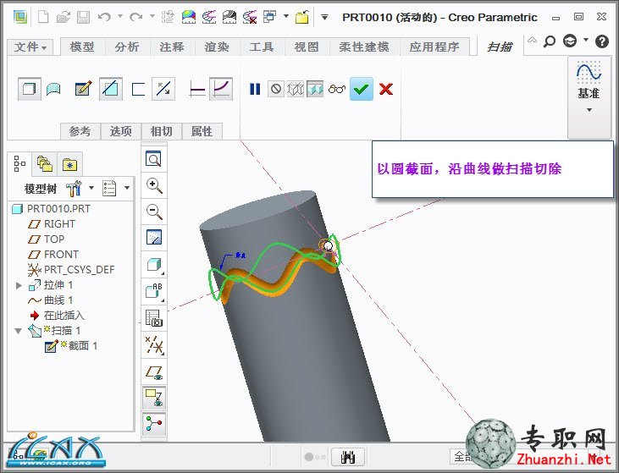Switch to the 渲染 tab

[217, 47]
